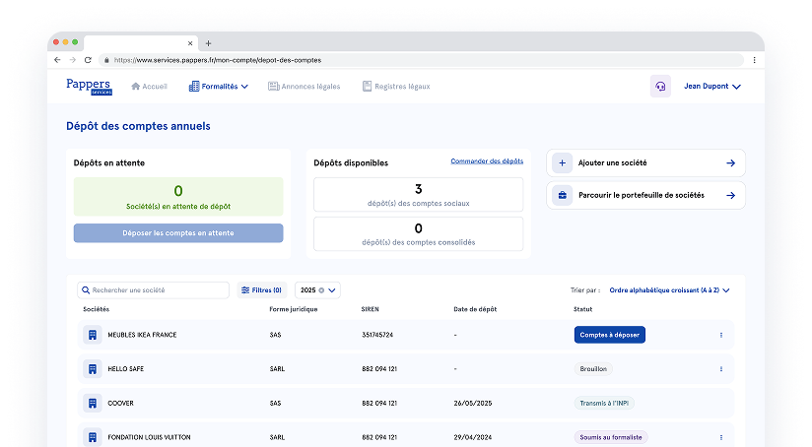
Task: Open three-dot menu for MEUBLES IKEA FRANCE
Action: 720,335
